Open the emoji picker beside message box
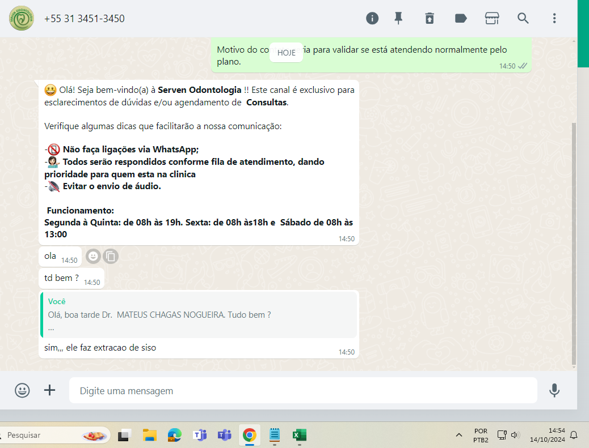This screenshot has width=589, height=448. [x=22, y=390]
